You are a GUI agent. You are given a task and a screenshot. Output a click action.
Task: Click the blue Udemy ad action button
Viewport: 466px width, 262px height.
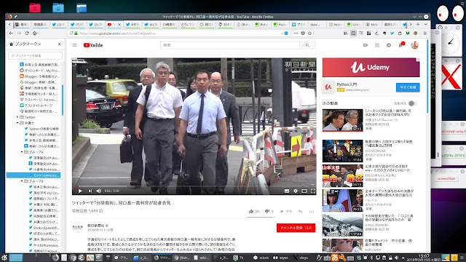point(408,87)
